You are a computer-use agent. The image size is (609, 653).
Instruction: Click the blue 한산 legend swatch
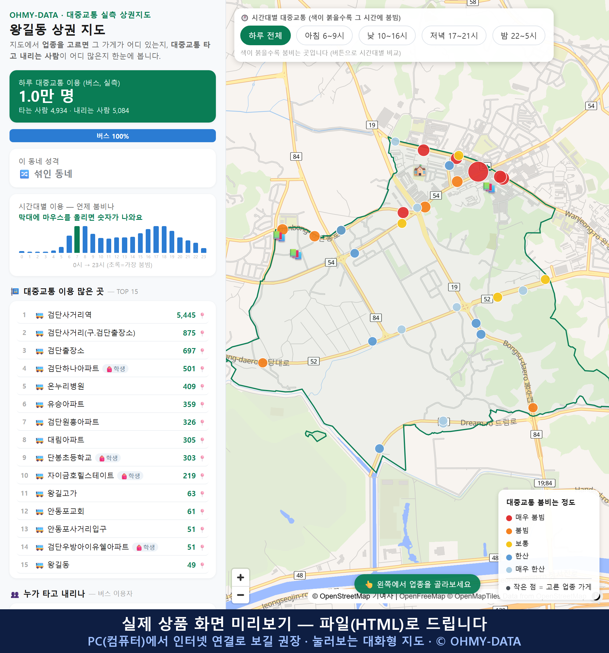pyautogui.click(x=509, y=557)
